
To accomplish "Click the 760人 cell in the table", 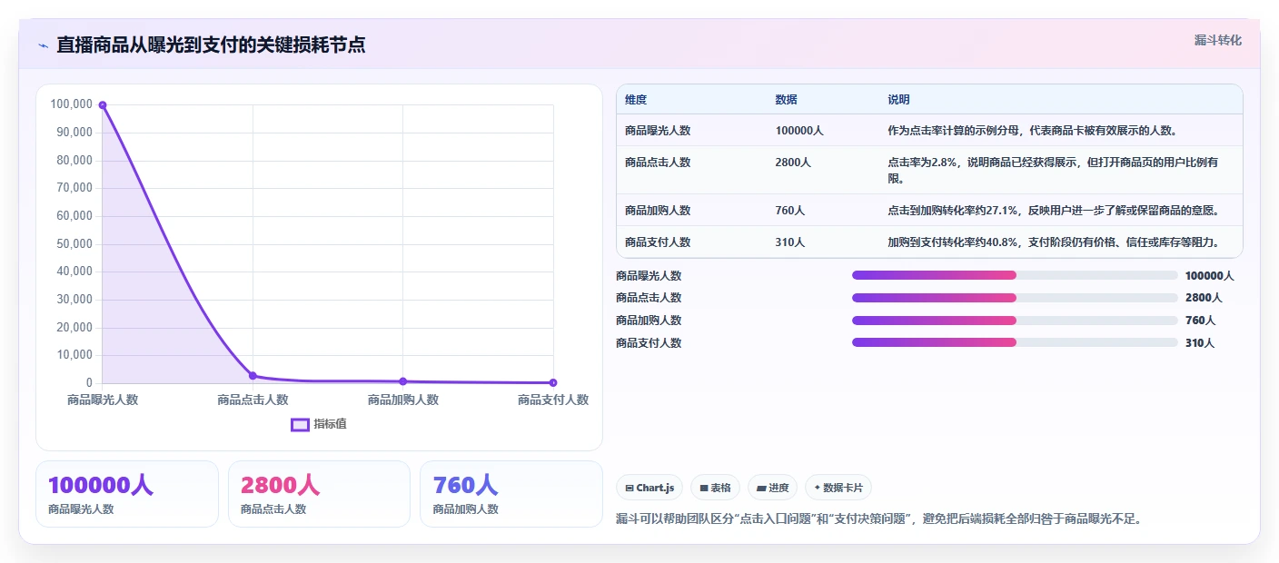I will coord(789,211).
